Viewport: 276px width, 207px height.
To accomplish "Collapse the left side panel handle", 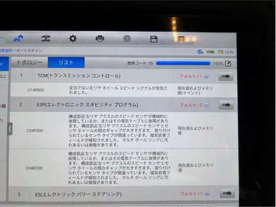I will click(x=9, y=129).
